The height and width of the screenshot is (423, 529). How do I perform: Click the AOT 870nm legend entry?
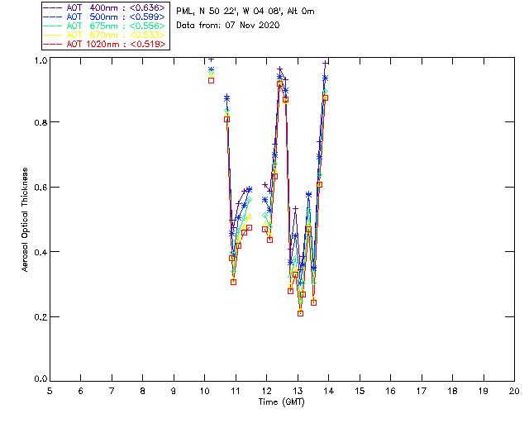click(x=105, y=35)
